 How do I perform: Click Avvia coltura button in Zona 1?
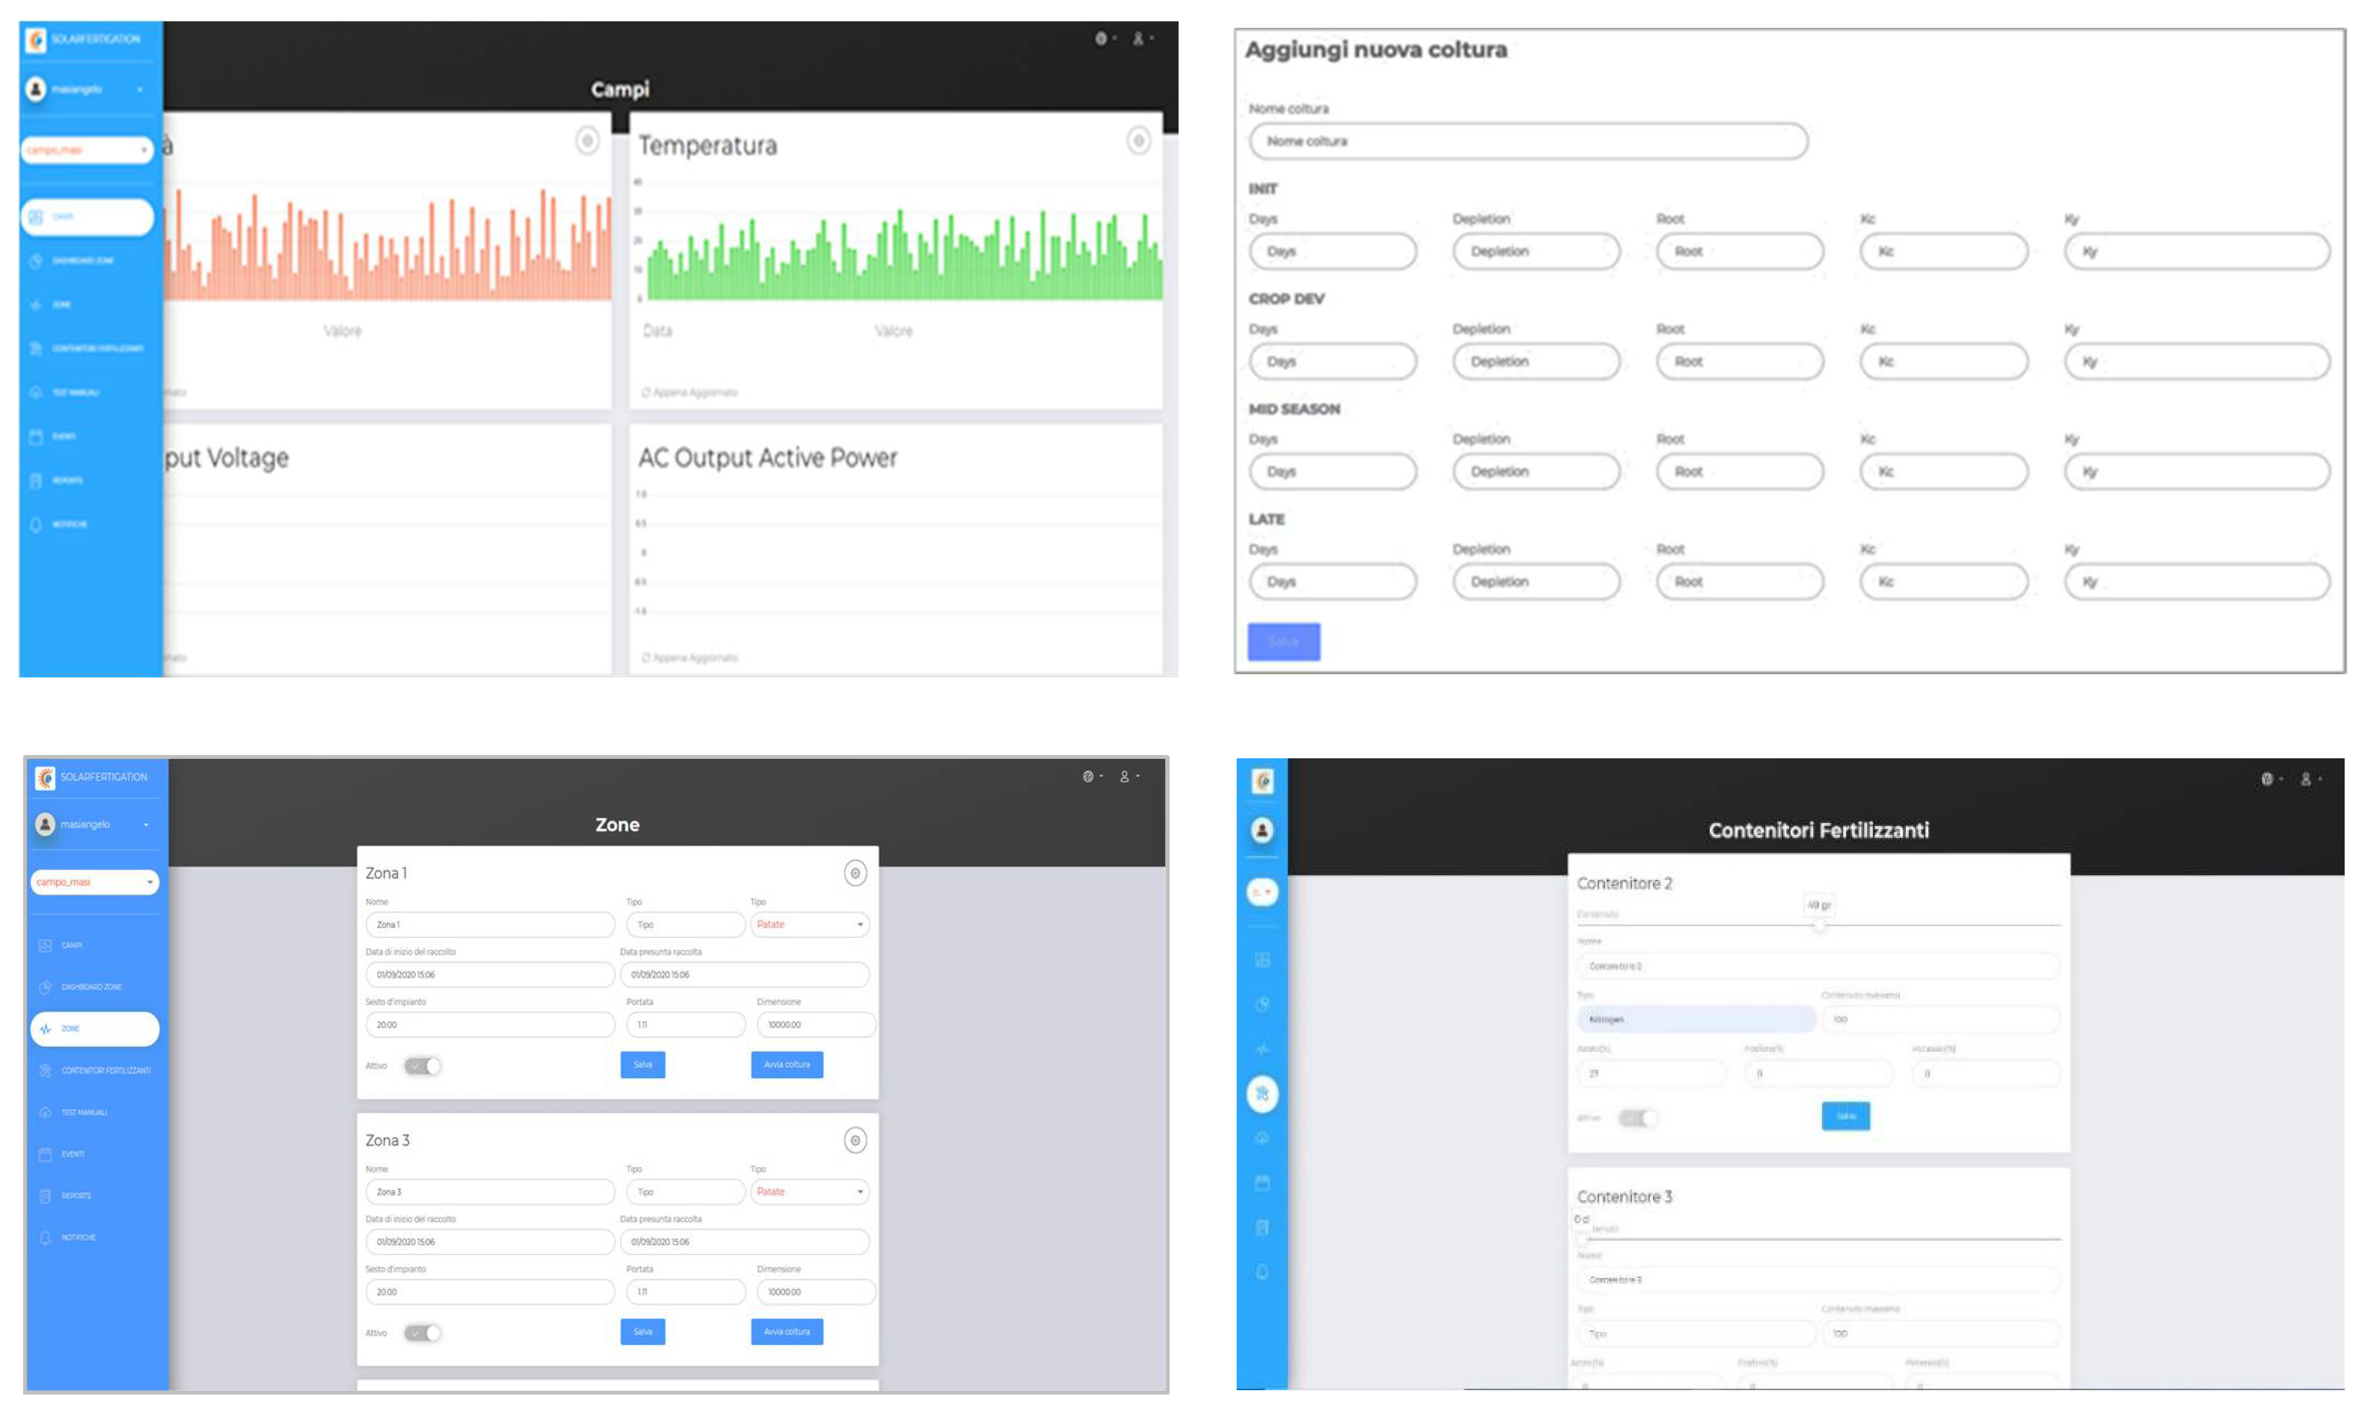(x=787, y=1065)
